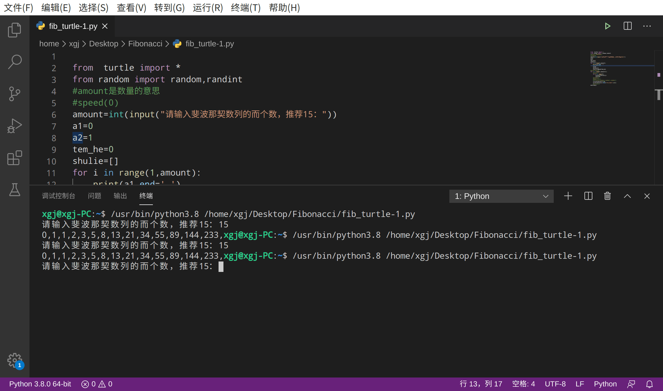Screen dimensions: 663x391
Task: Open the Extensions view icon
Action: [x=14, y=158]
